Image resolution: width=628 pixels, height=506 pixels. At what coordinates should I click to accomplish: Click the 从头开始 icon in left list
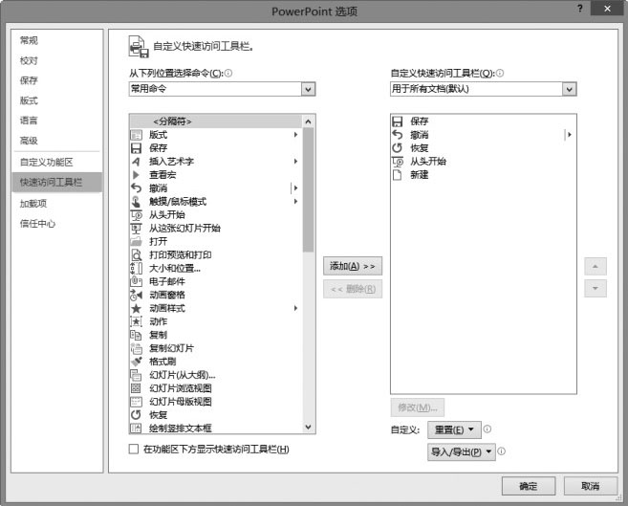(136, 215)
